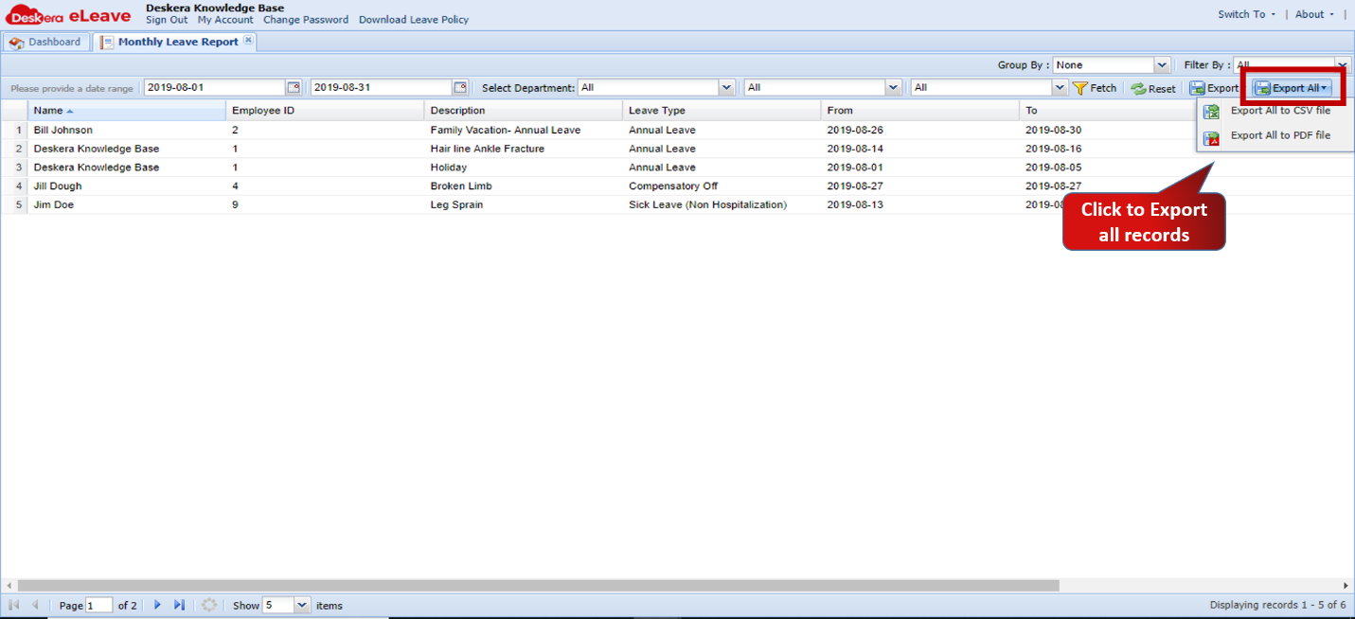Click the end date field 2019-08-31
The height and width of the screenshot is (619, 1355).
382,87
